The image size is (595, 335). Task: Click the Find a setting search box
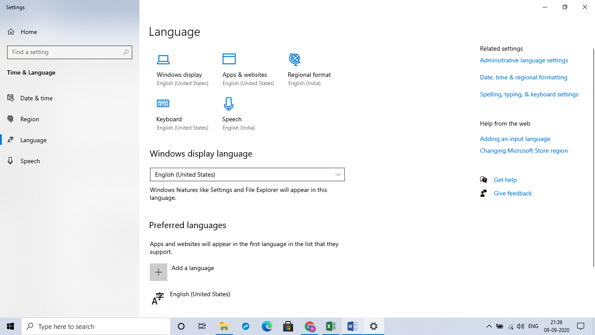[70, 52]
